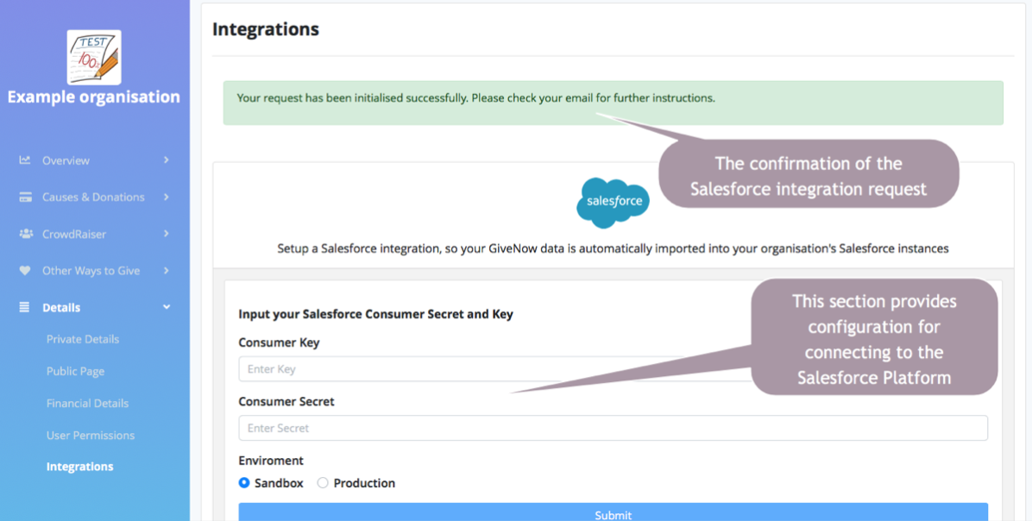Open Causes & Donations menu item
1032x521 pixels.
tap(95, 197)
